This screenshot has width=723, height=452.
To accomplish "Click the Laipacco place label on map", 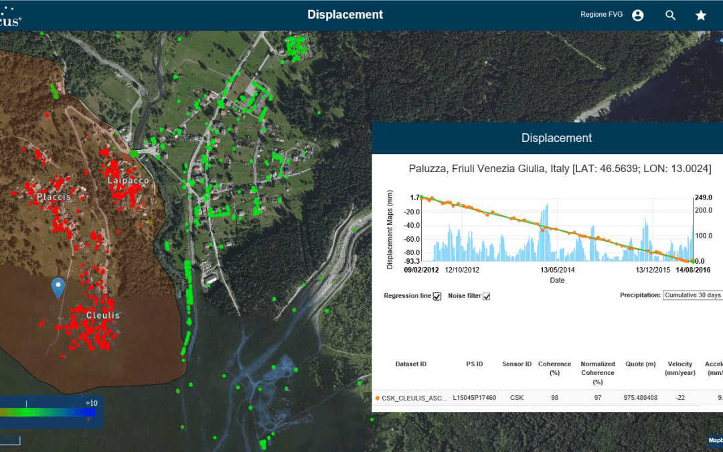I will [128, 181].
